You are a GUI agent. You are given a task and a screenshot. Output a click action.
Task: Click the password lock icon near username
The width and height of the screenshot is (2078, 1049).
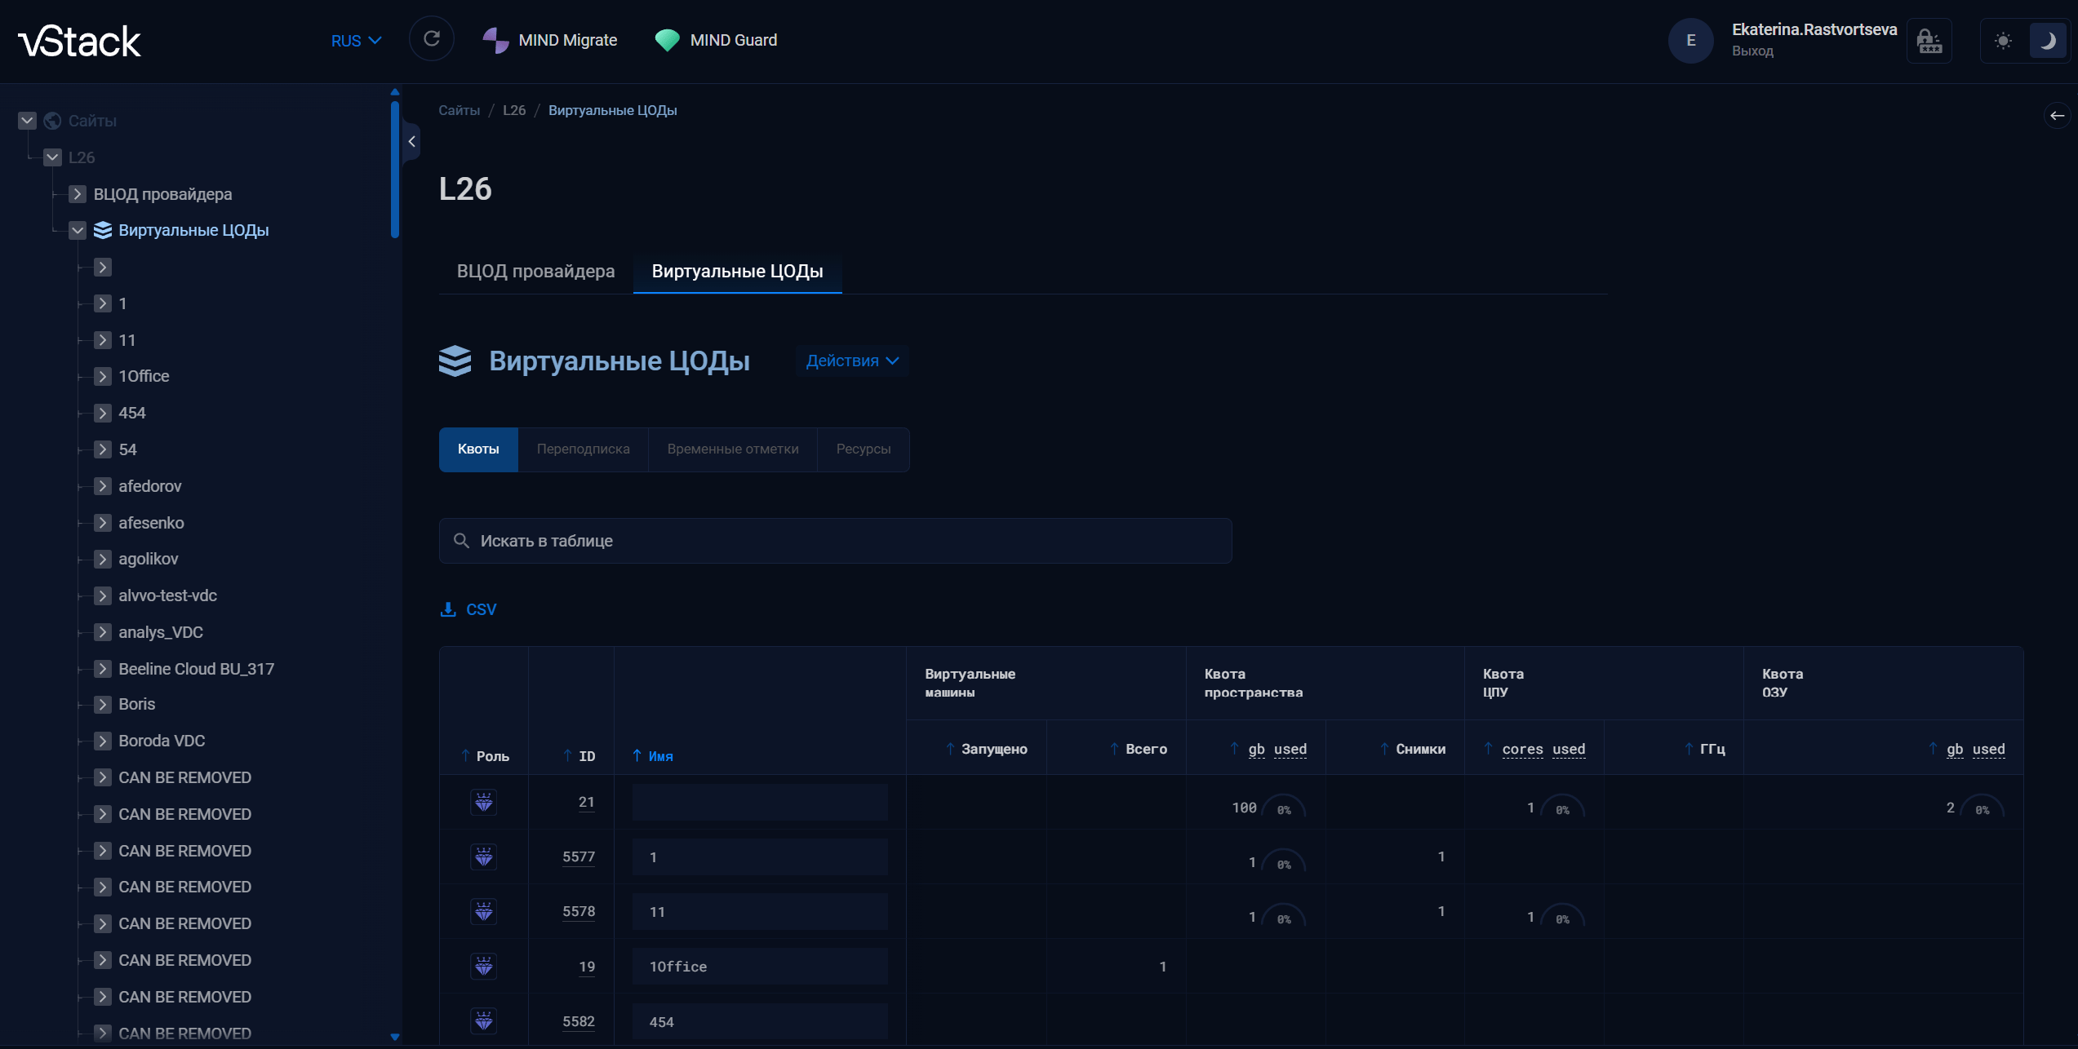pos(1929,41)
